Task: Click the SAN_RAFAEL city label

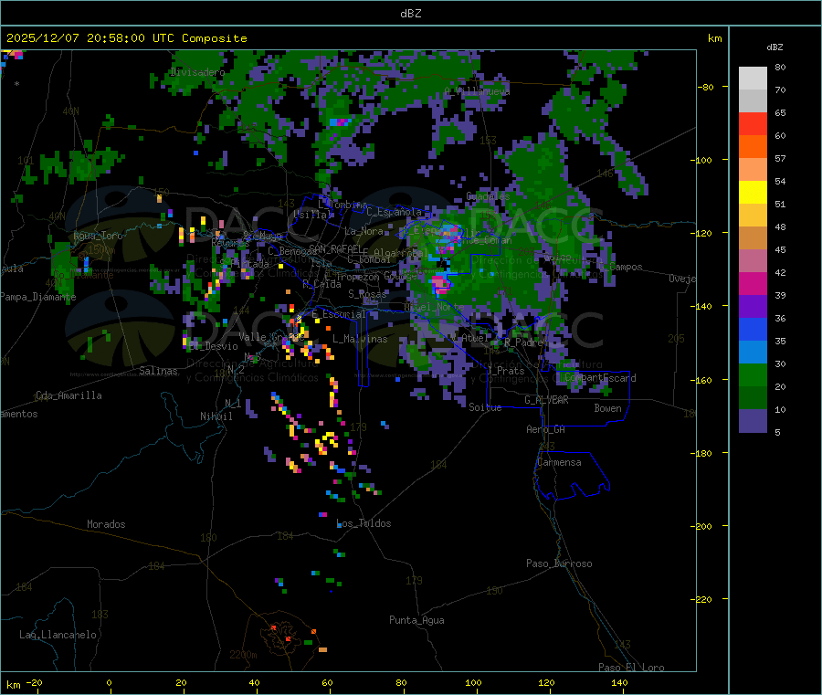Action: [x=335, y=248]
